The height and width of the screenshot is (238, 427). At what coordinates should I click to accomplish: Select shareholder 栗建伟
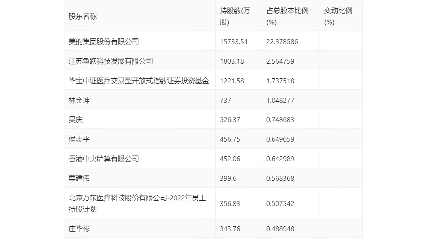tap(79, 178)
